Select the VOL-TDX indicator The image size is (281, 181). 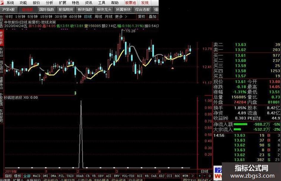click(128, 176)
